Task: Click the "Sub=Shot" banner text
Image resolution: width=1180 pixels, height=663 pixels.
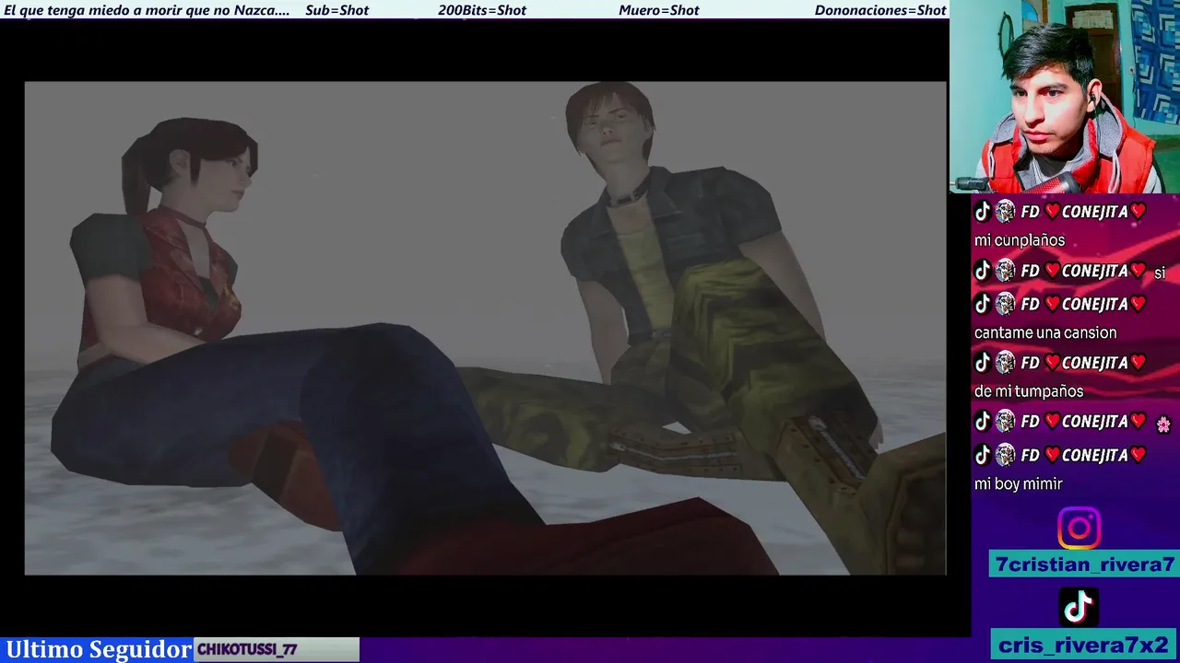Action: pos(336,10)
